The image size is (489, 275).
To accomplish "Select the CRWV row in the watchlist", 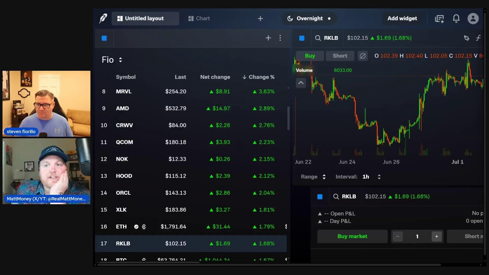I will [x=191, y=125].
